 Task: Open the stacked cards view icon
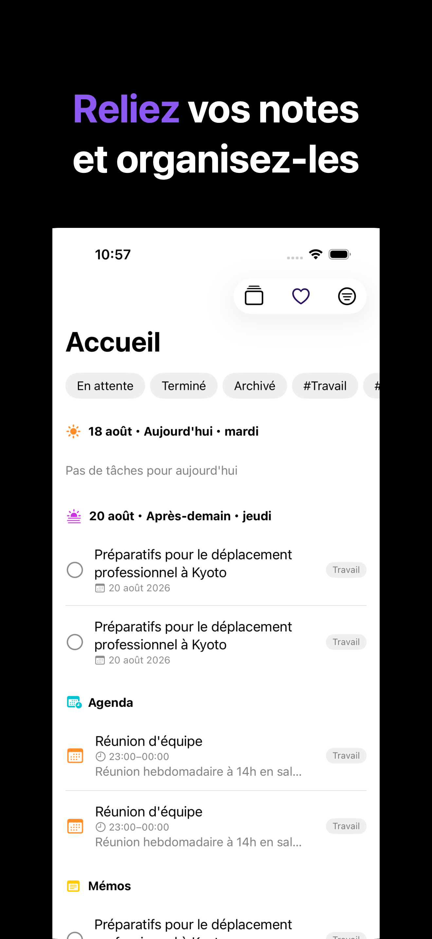point(254,296)
